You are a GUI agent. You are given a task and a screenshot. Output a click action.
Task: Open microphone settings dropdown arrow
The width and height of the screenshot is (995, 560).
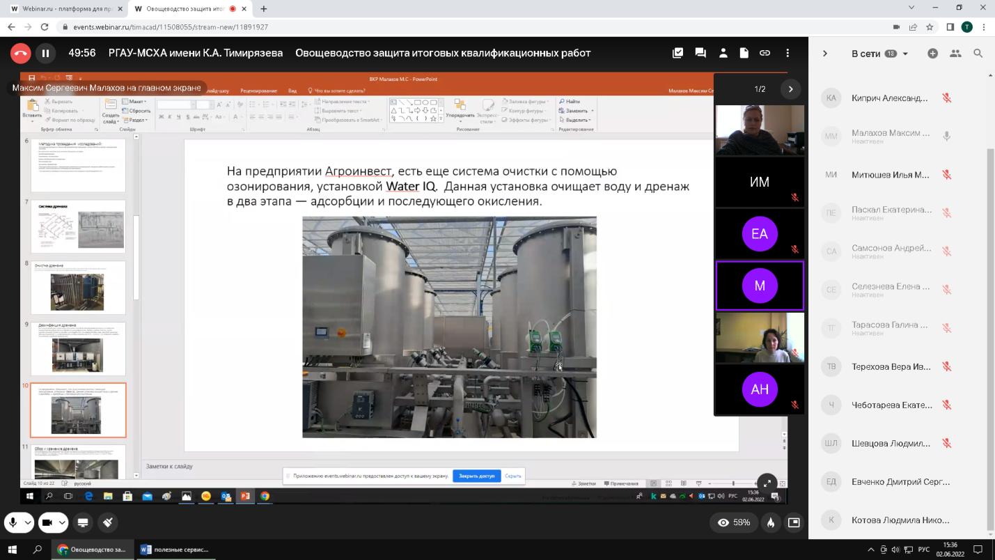pos(28,522)
